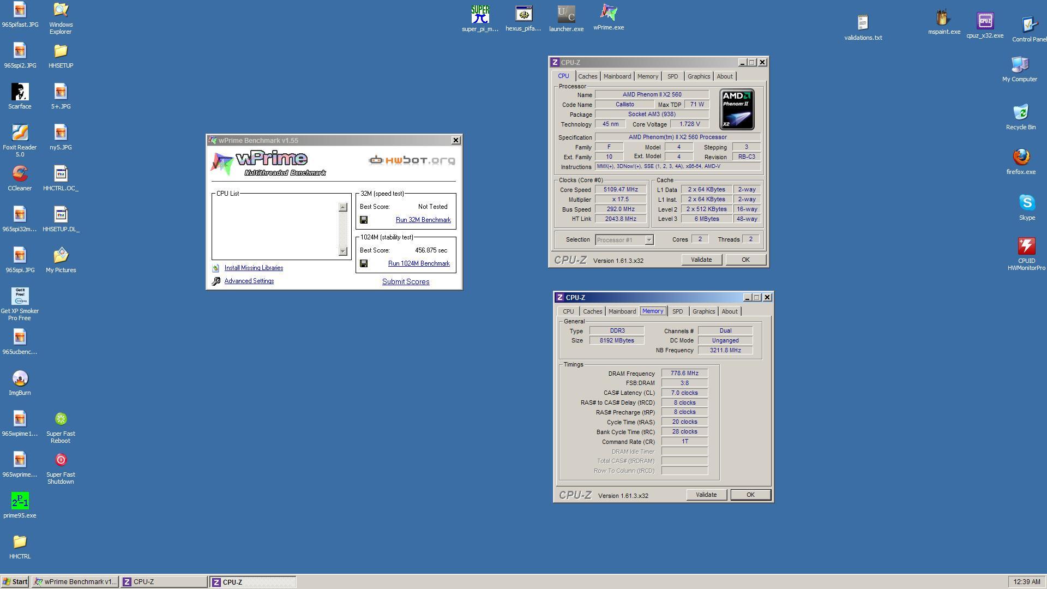The image size is (1047, 589).
Task: Launch ImgBurn desktop shortcut
Action: coord(20,383)
